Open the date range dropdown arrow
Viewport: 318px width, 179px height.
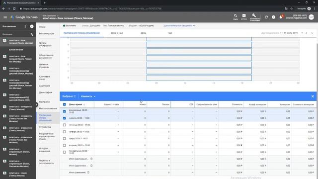[302, 33]
